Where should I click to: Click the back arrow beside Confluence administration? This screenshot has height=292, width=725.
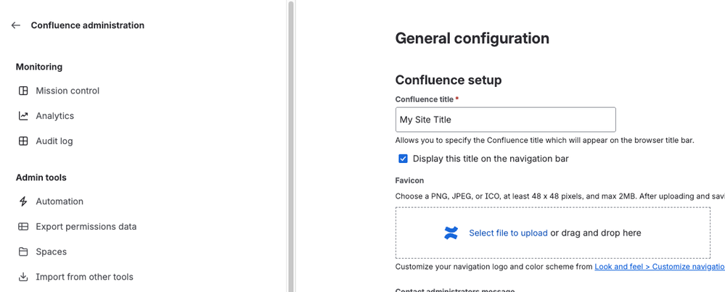click(16, 25)
